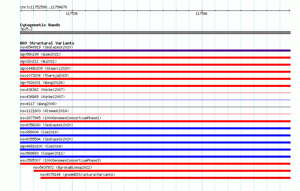Click the thin red line under nsv1121603
Screen dimensions: 300x191
[155, 114]
